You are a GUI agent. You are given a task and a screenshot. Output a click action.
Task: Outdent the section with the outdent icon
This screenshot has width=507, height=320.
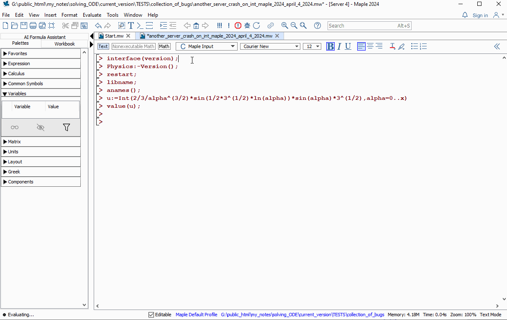(x=173, y=25)
